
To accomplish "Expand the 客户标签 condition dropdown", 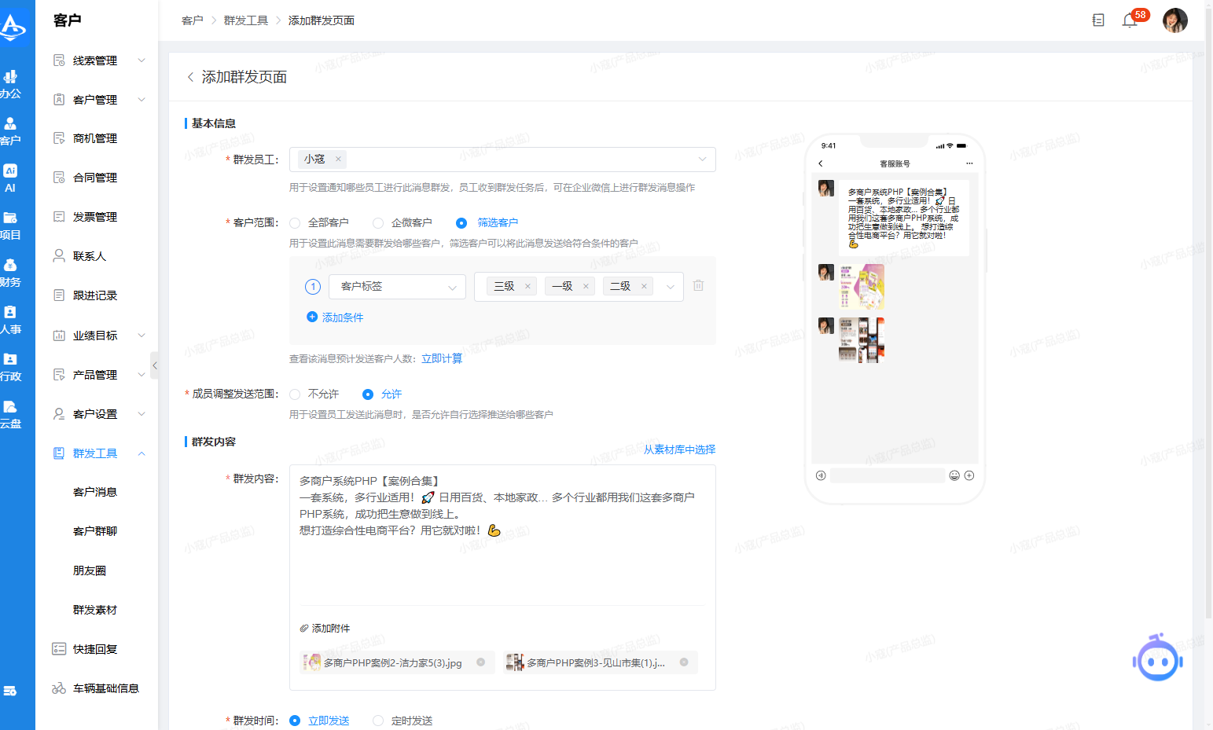I will pyautogui.click(x=452, y=286).
